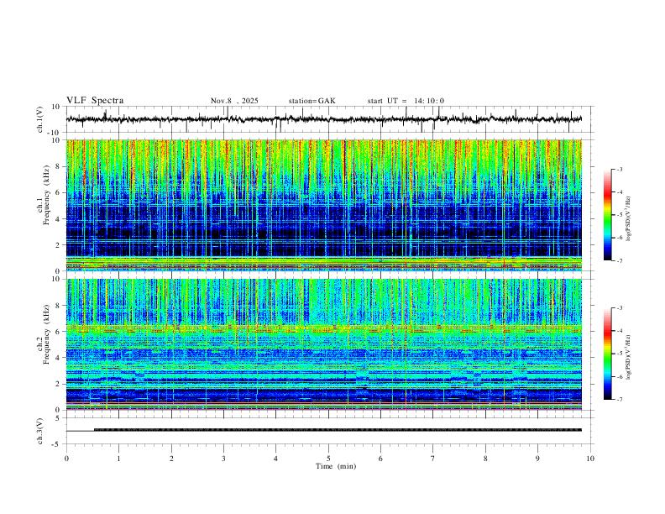Click the '-7' tick on ch.1 colorbar
Screen dimensions: 665x514
tap(619, 261)
